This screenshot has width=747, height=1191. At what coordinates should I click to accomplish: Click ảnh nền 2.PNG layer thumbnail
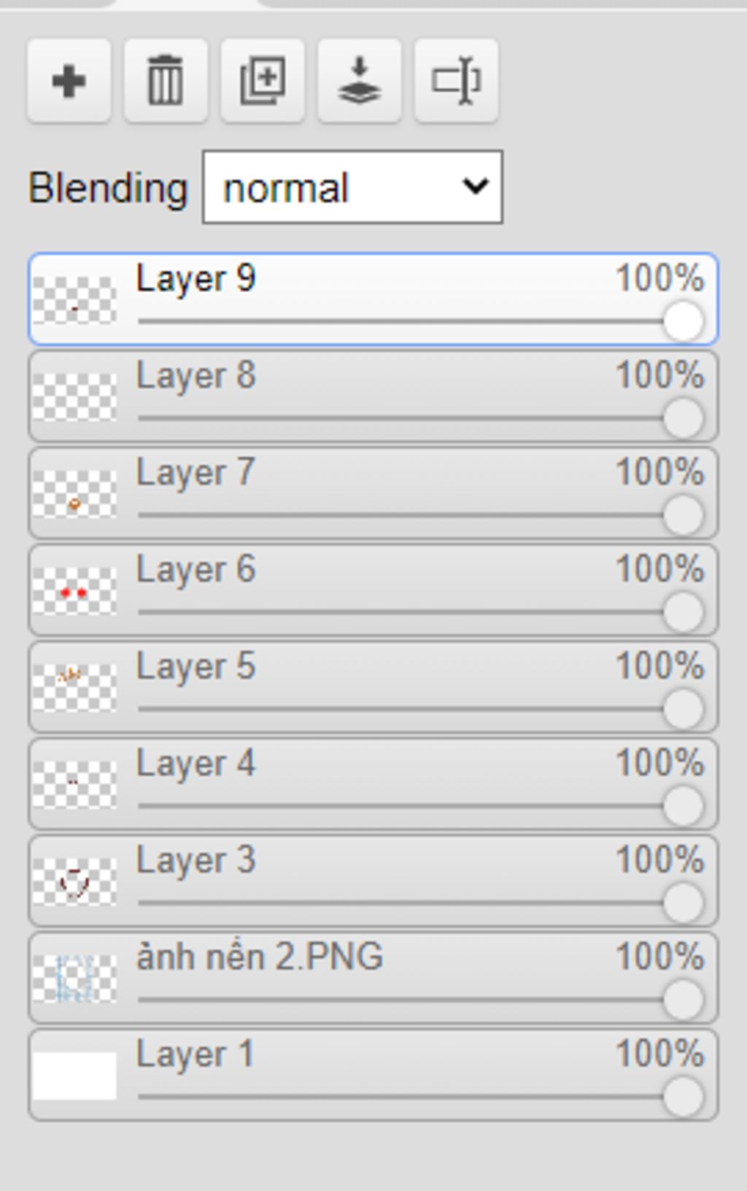click(74, 979)
